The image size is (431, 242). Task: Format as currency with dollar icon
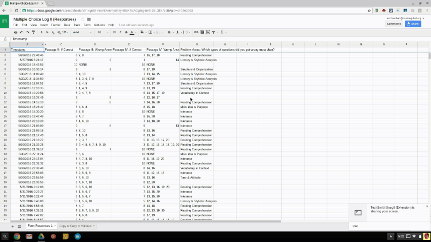coord(41,32)
